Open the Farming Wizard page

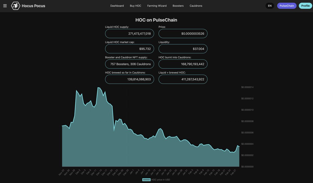157,6
